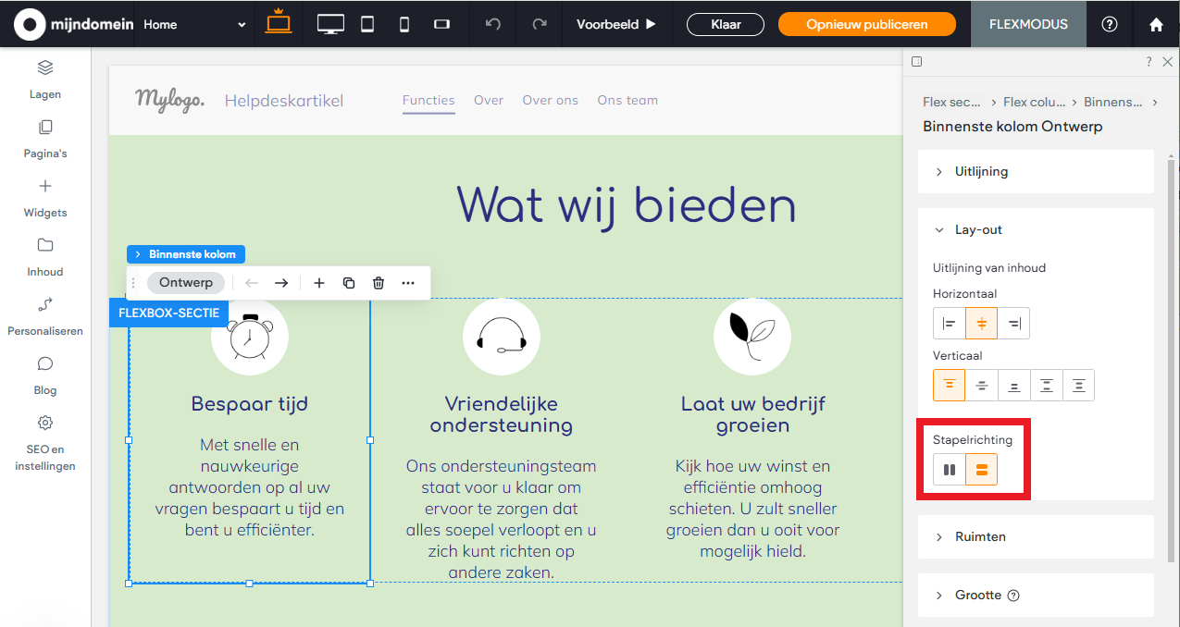
Task: Select the desktop preview icon
Action: pyautogui.click(x=329, y=25)
